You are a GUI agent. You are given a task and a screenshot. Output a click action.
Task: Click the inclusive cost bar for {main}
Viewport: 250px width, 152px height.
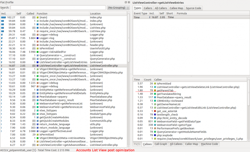3,17
